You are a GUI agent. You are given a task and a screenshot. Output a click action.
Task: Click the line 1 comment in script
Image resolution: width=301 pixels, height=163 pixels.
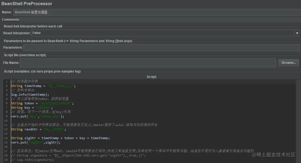click(x=25, y=81)
